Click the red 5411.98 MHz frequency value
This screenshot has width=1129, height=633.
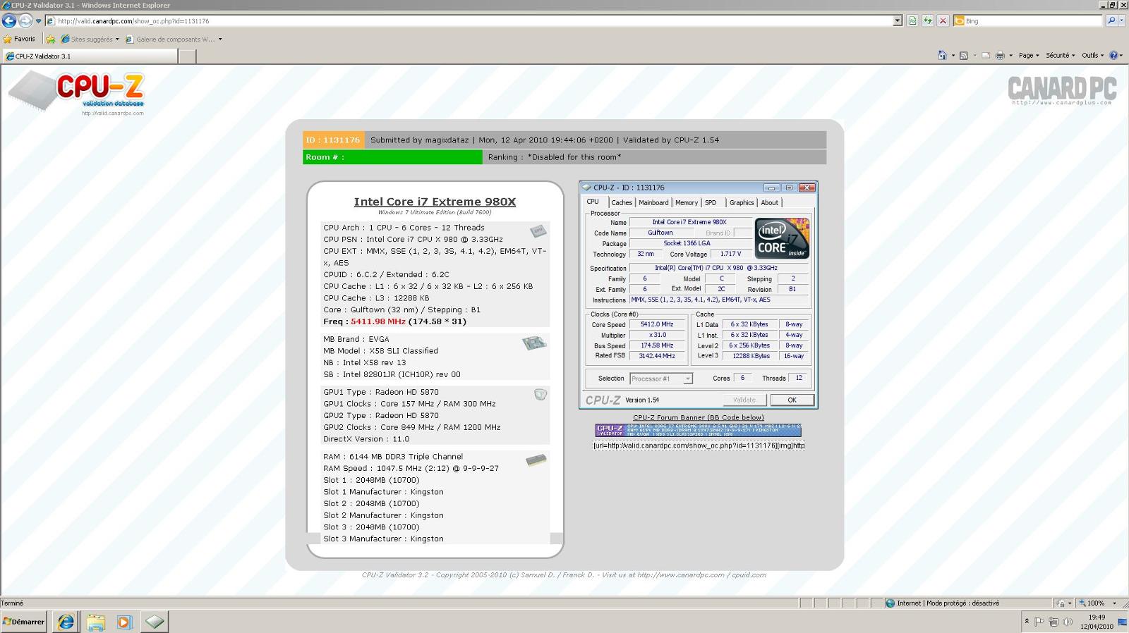[378, 321]
